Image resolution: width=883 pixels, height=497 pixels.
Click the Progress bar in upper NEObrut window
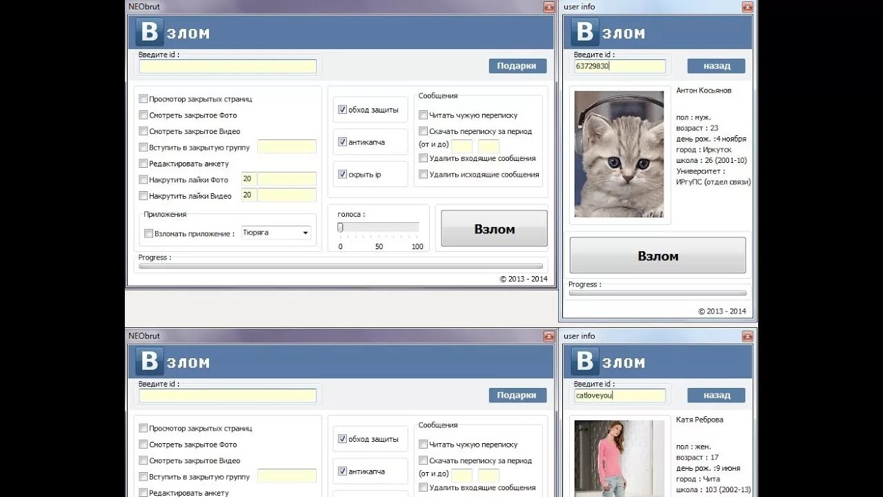click(341, 266)
